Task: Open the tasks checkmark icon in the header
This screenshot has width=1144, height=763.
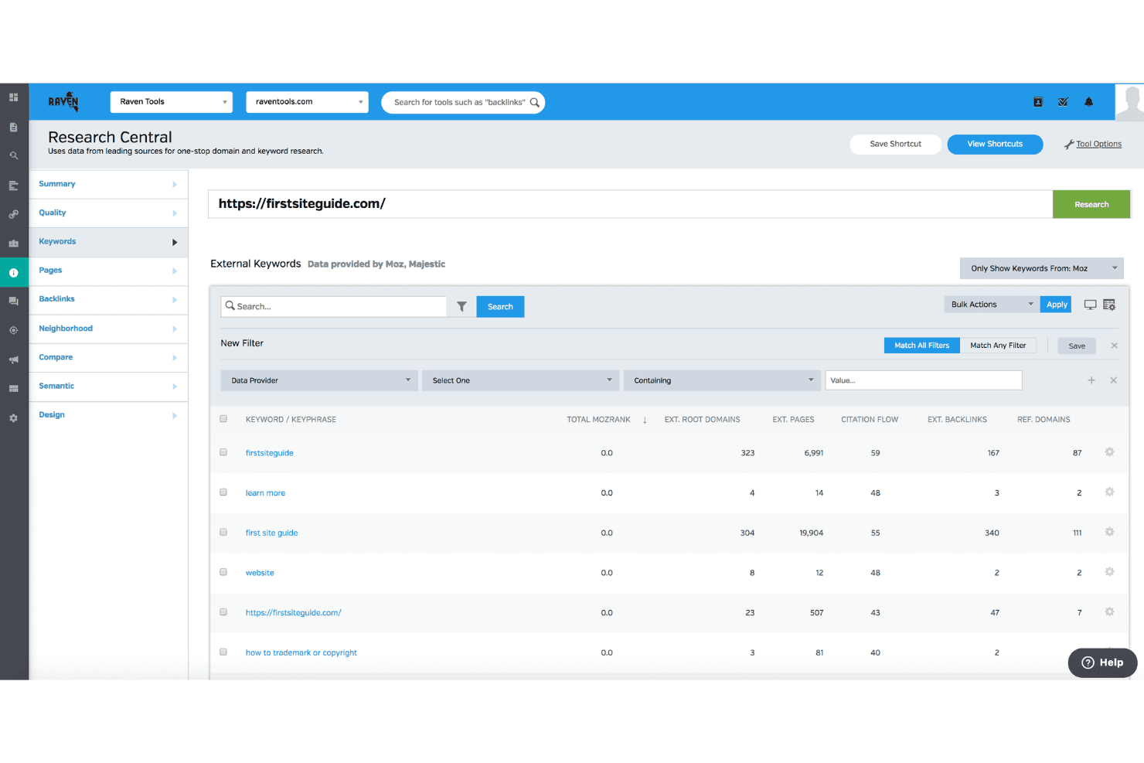Action: click(x=1063, y=102)
